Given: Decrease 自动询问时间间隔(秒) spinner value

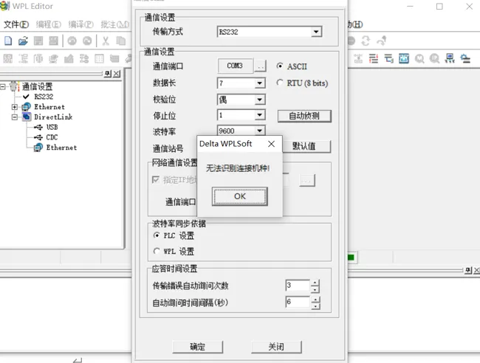Looking at the screenshot, I should point(315,305).
